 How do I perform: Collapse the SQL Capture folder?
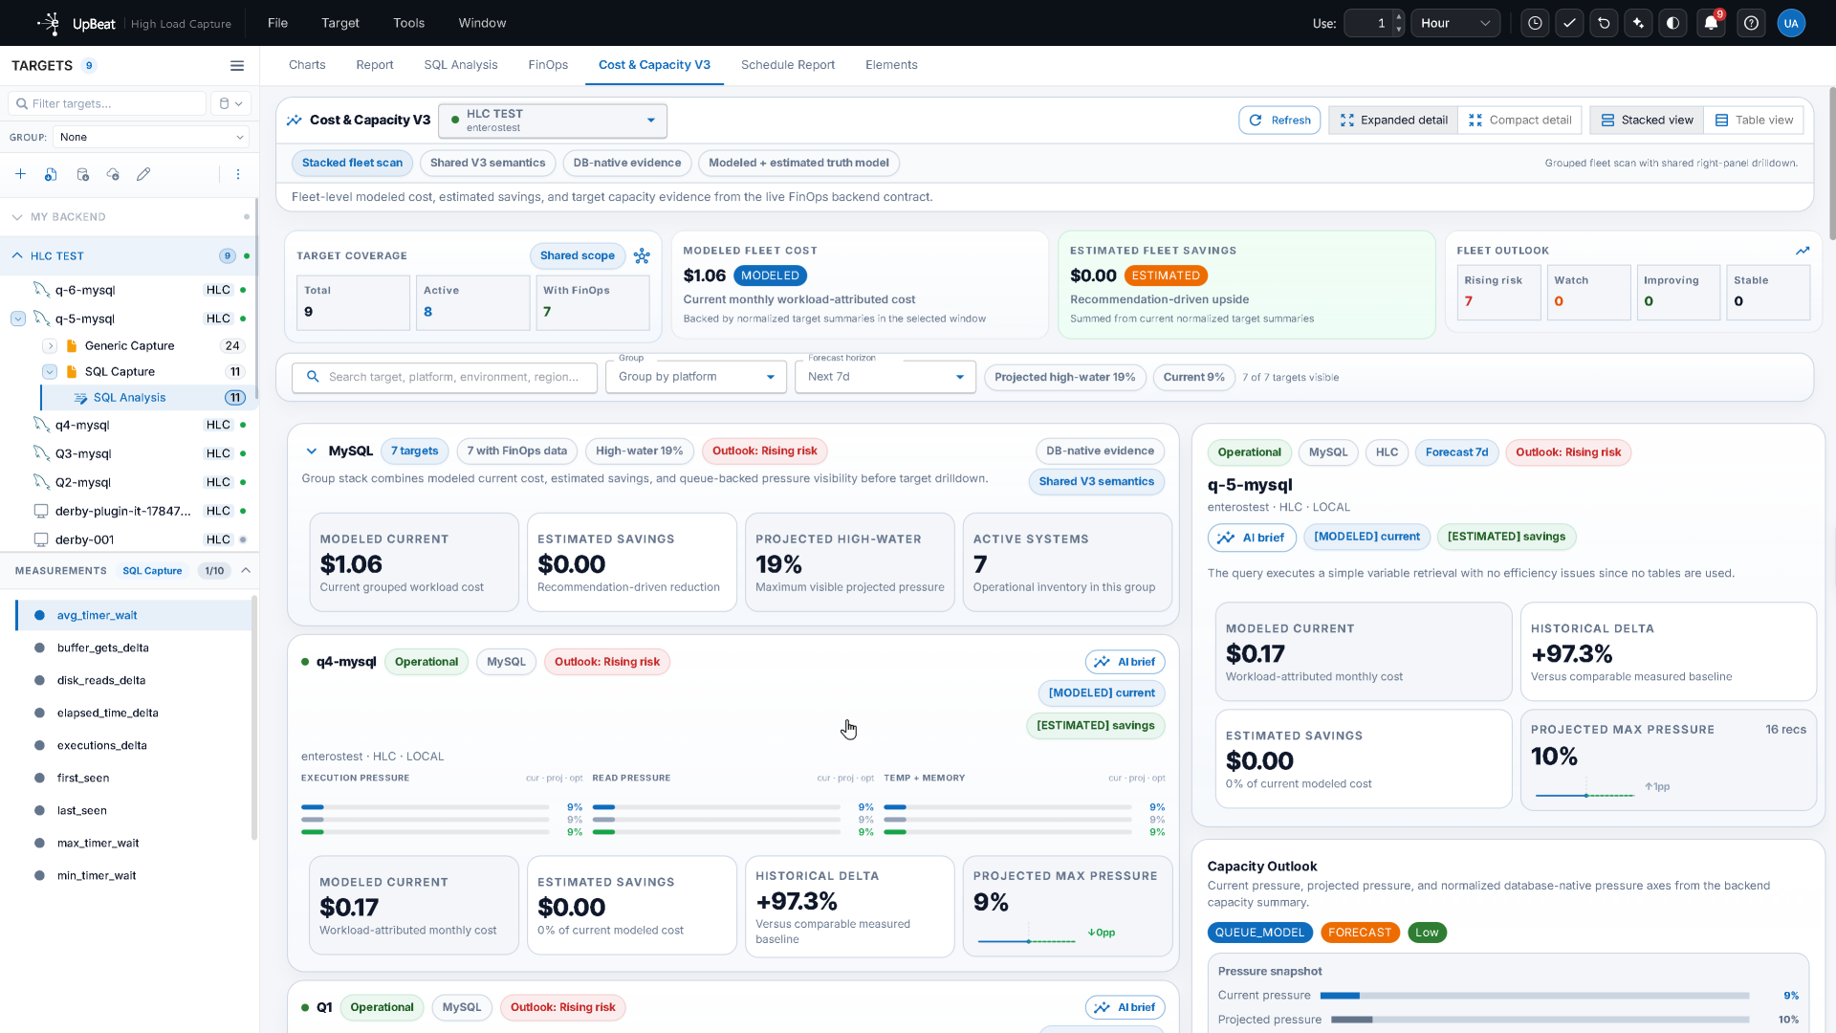50,372
